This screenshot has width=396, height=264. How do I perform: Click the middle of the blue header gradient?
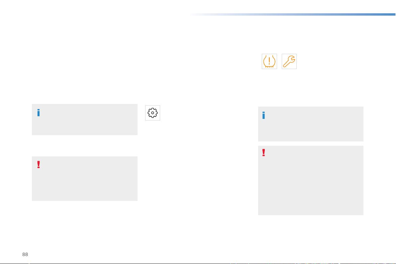tap(292, 14)
